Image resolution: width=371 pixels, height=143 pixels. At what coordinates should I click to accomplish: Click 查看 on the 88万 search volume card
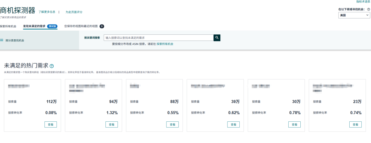point(173,125)
